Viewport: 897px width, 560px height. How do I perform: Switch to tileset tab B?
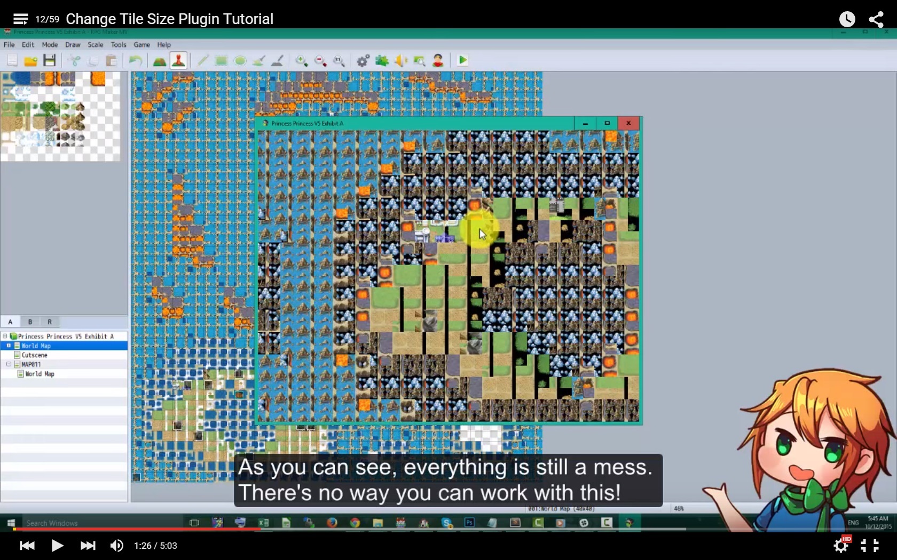30,322
